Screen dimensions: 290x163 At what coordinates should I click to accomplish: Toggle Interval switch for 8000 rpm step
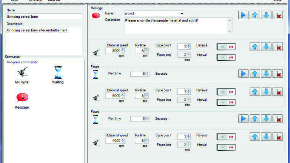(226, 57)
